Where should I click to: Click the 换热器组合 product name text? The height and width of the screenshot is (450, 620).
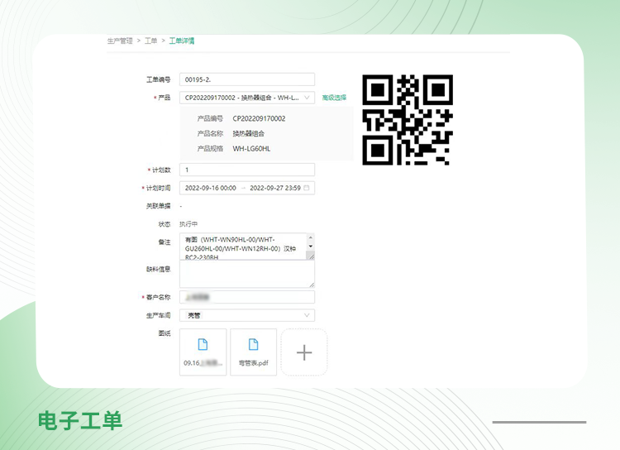point(248,134)
